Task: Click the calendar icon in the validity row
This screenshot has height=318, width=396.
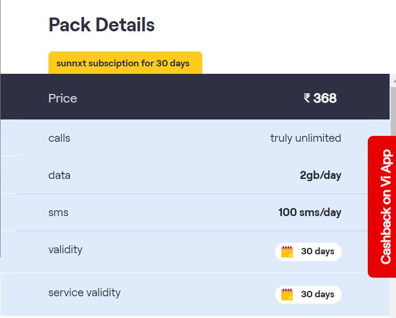Action: pos(287,252)
